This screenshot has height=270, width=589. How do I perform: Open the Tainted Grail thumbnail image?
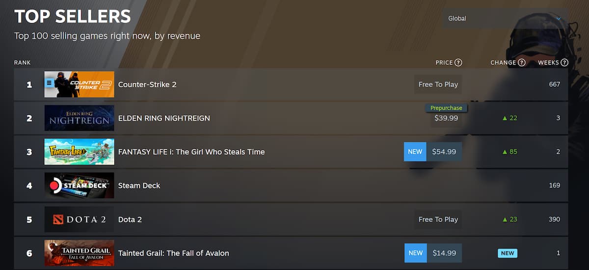[x=79, y=253]
